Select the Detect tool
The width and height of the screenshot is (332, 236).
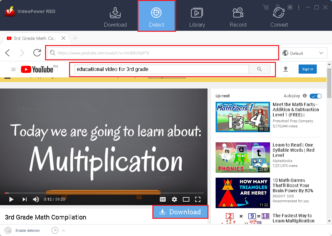click(157, 16)
